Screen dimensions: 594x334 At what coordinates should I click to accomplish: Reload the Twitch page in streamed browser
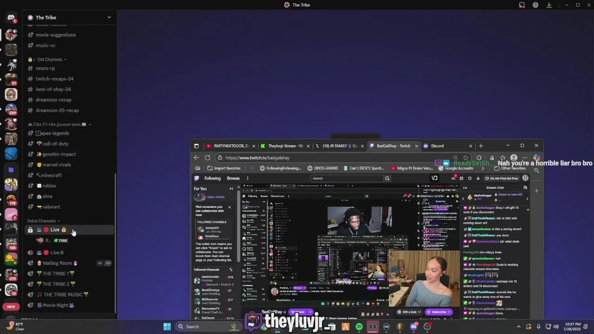207,158
